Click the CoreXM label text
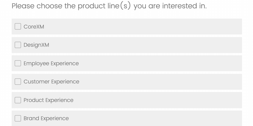The width and height of the screenshot is (253, 126). [34, 27]
